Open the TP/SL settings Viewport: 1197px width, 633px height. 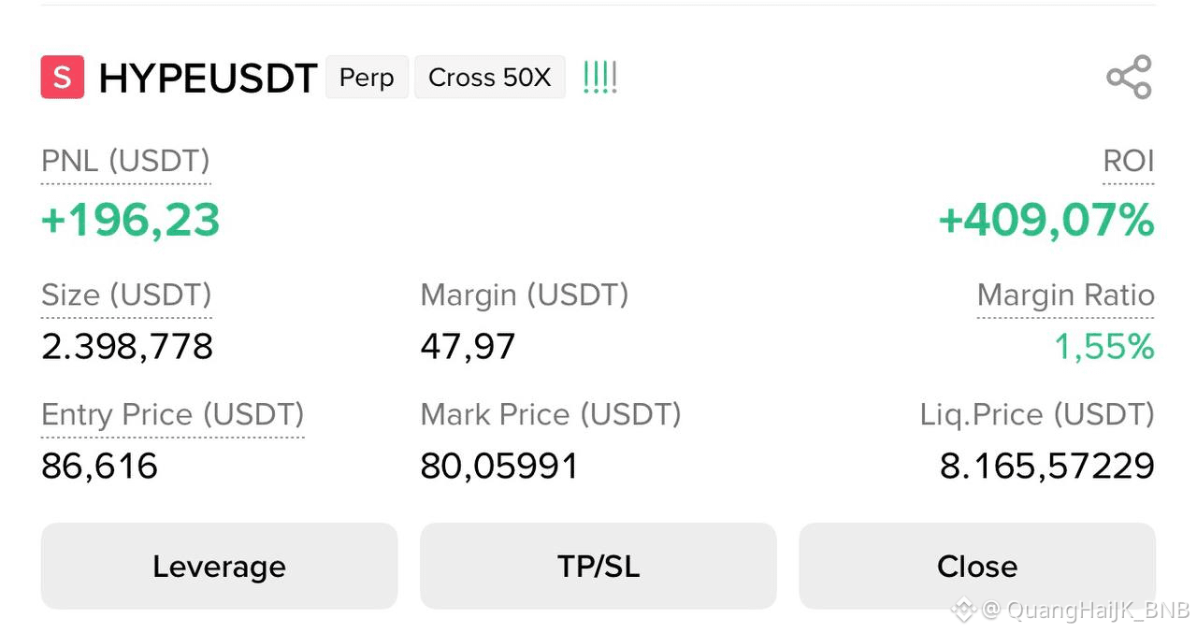tap(598, 566)
